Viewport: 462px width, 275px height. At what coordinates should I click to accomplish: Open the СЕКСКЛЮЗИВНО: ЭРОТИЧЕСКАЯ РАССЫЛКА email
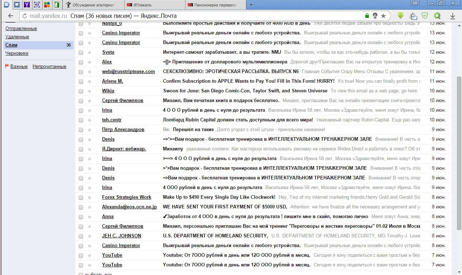pos(231,72)
